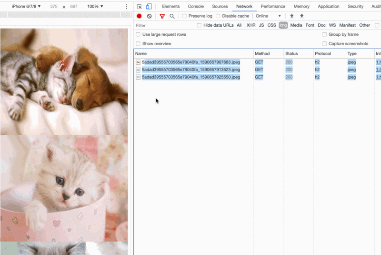Viewport: 381px width, 255px height.
Task: Sort by the Type column header
Action: pos(360,54)
